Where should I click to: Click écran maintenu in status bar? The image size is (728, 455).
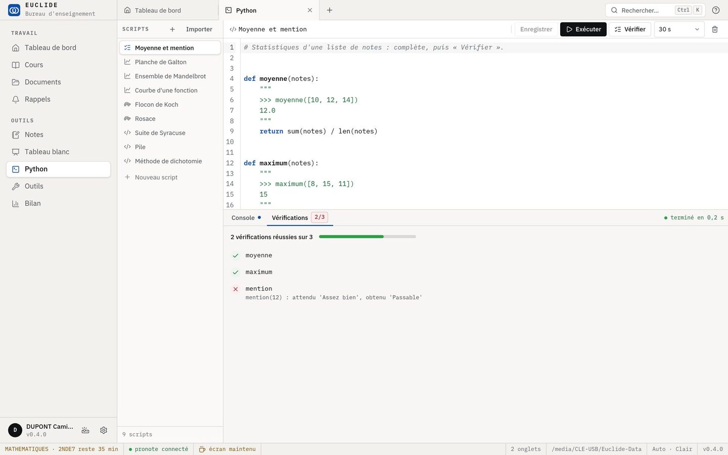pos(227,449)
